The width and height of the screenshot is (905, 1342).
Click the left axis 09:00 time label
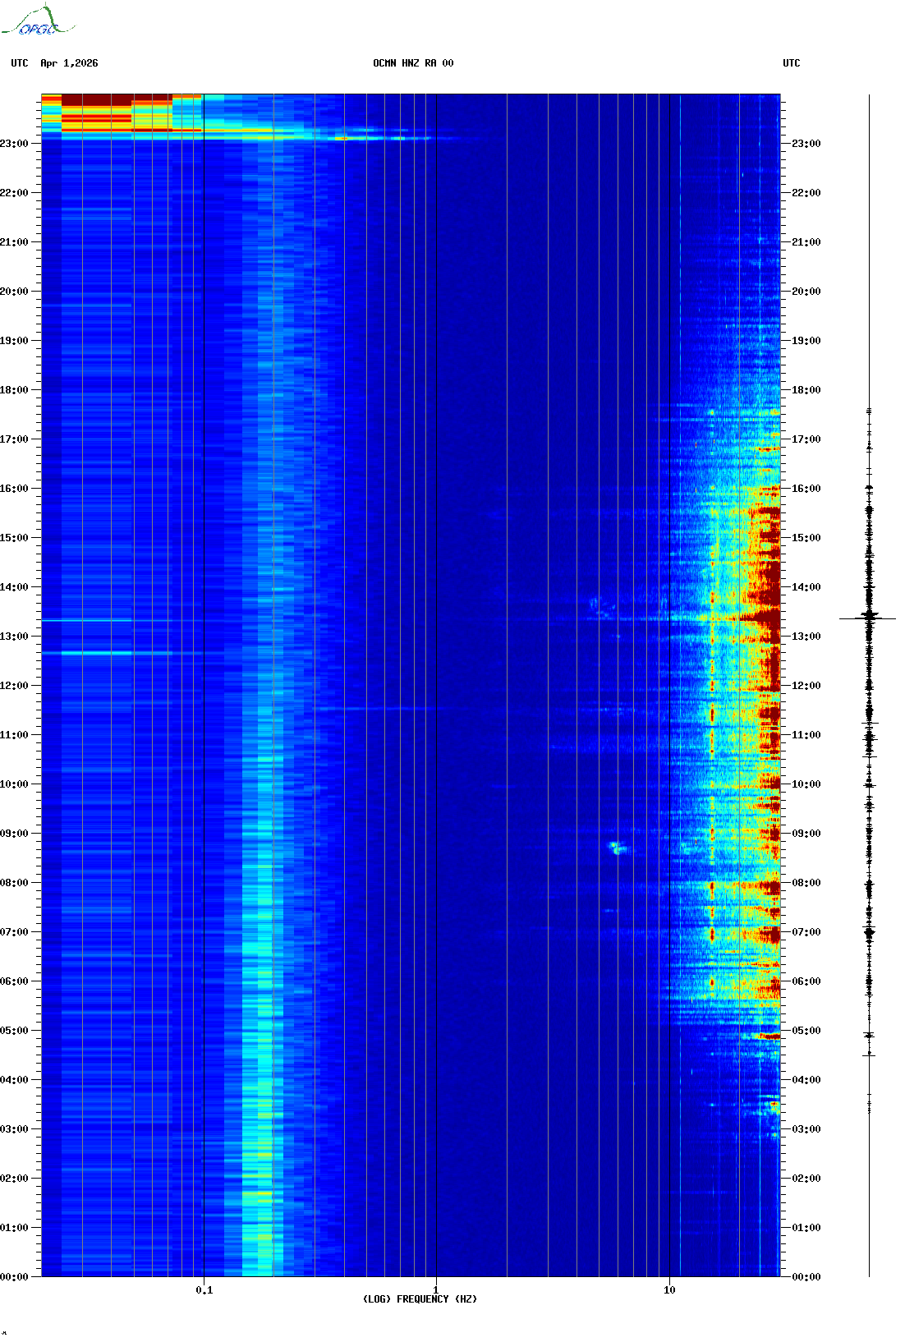click(x=14, y=834)
